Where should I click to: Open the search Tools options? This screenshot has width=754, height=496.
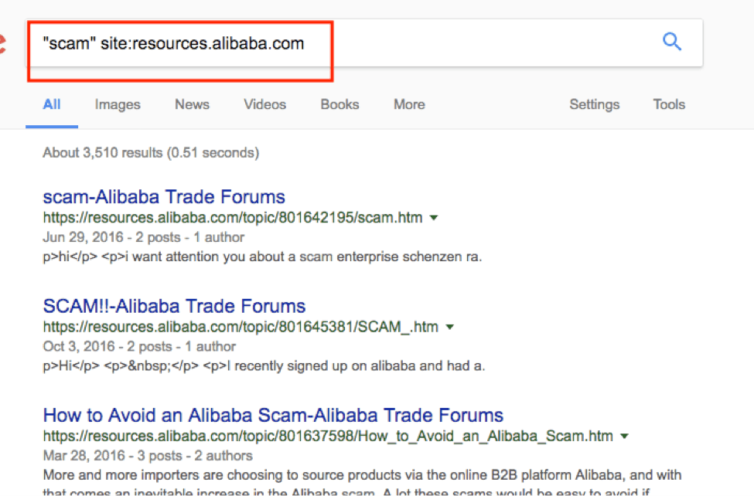click(x=668, y=104)
